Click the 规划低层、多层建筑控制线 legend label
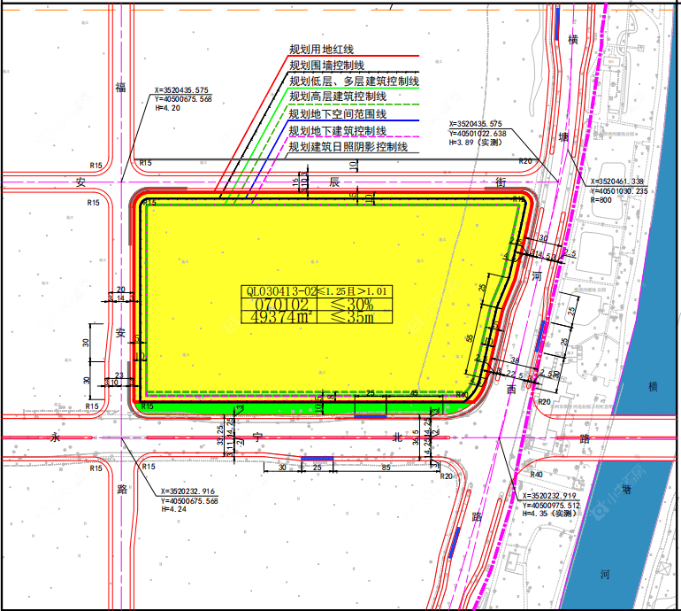The width and height of the screenshot is (681, 611). coord(353,81)
